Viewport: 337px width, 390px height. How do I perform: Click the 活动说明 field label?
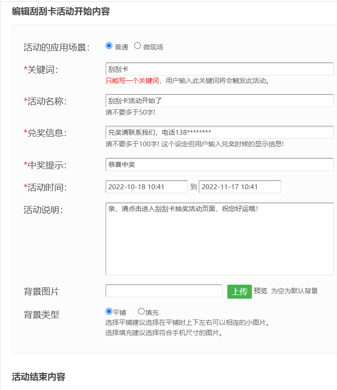click(43, 210)
